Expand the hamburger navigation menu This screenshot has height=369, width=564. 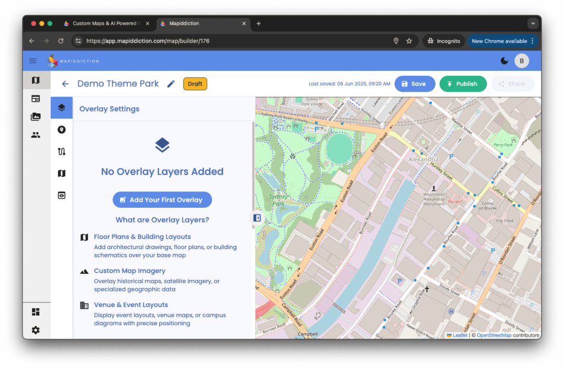click(33, 61)
